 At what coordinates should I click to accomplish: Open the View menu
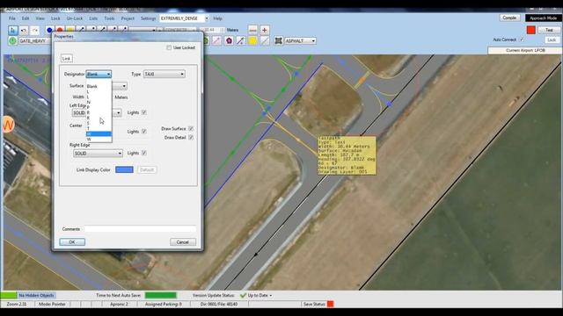tap(40, 18)
